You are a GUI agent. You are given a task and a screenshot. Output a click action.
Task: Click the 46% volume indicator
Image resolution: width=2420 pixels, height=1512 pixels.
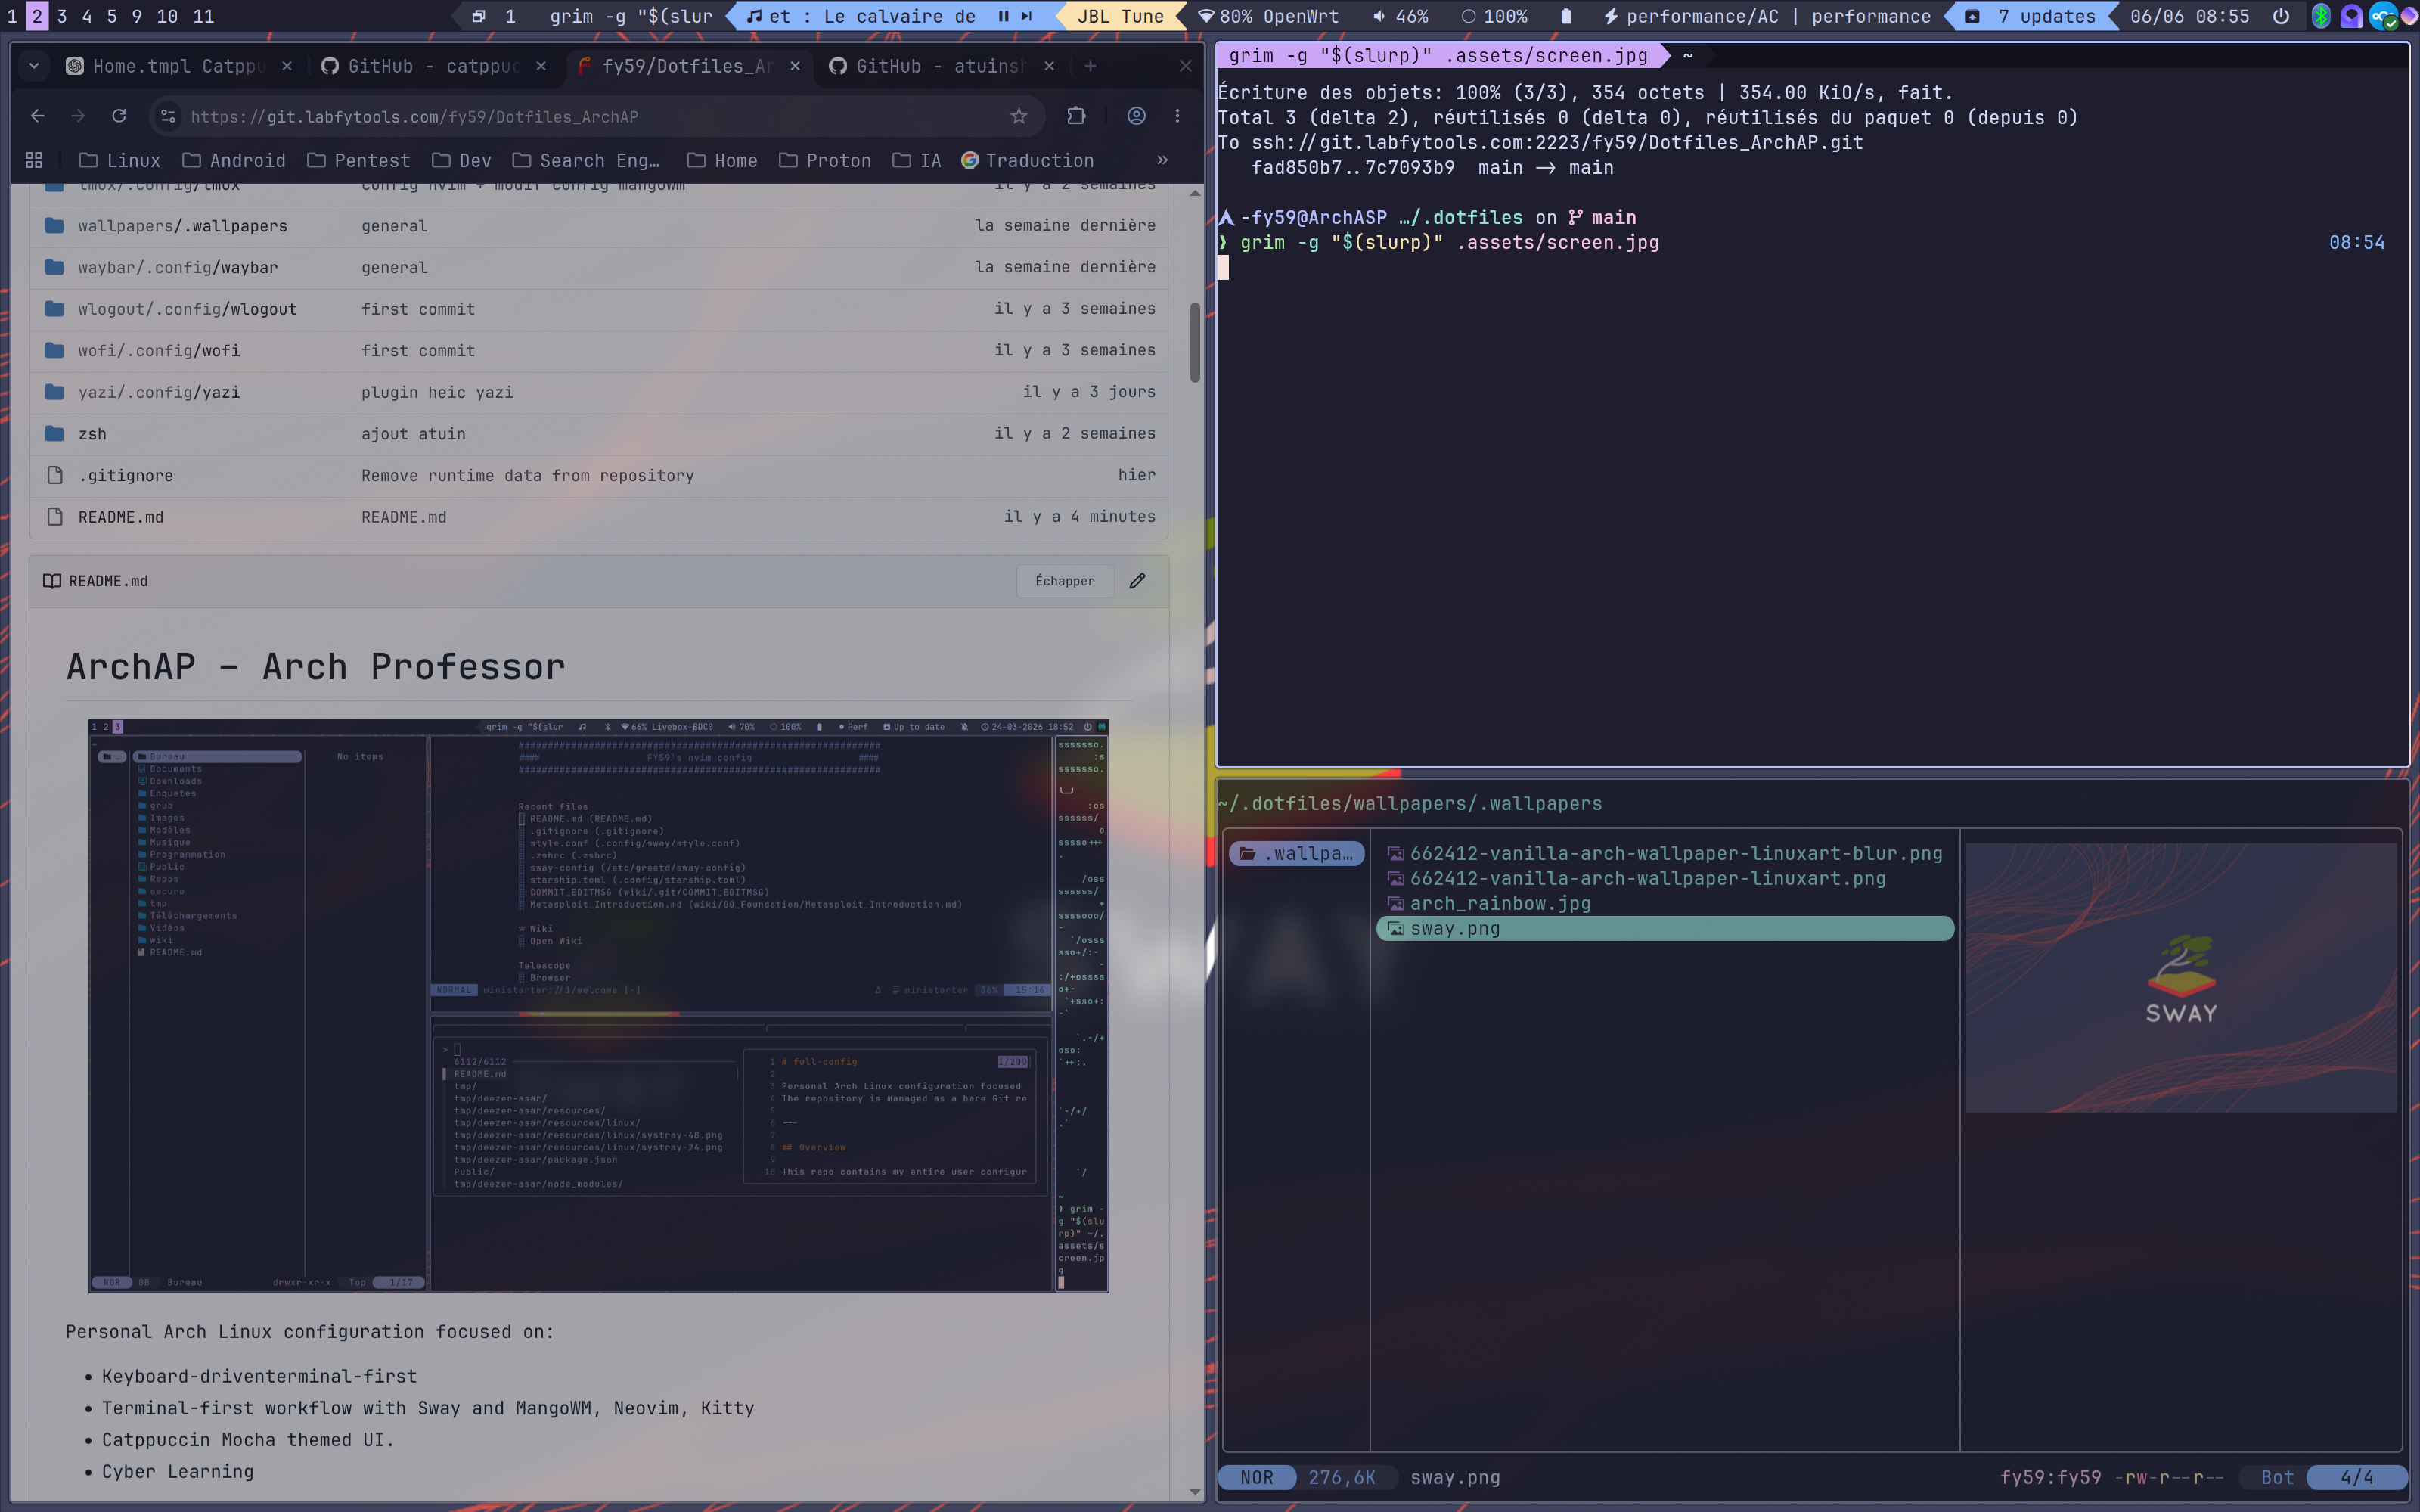click(1401, 16)
